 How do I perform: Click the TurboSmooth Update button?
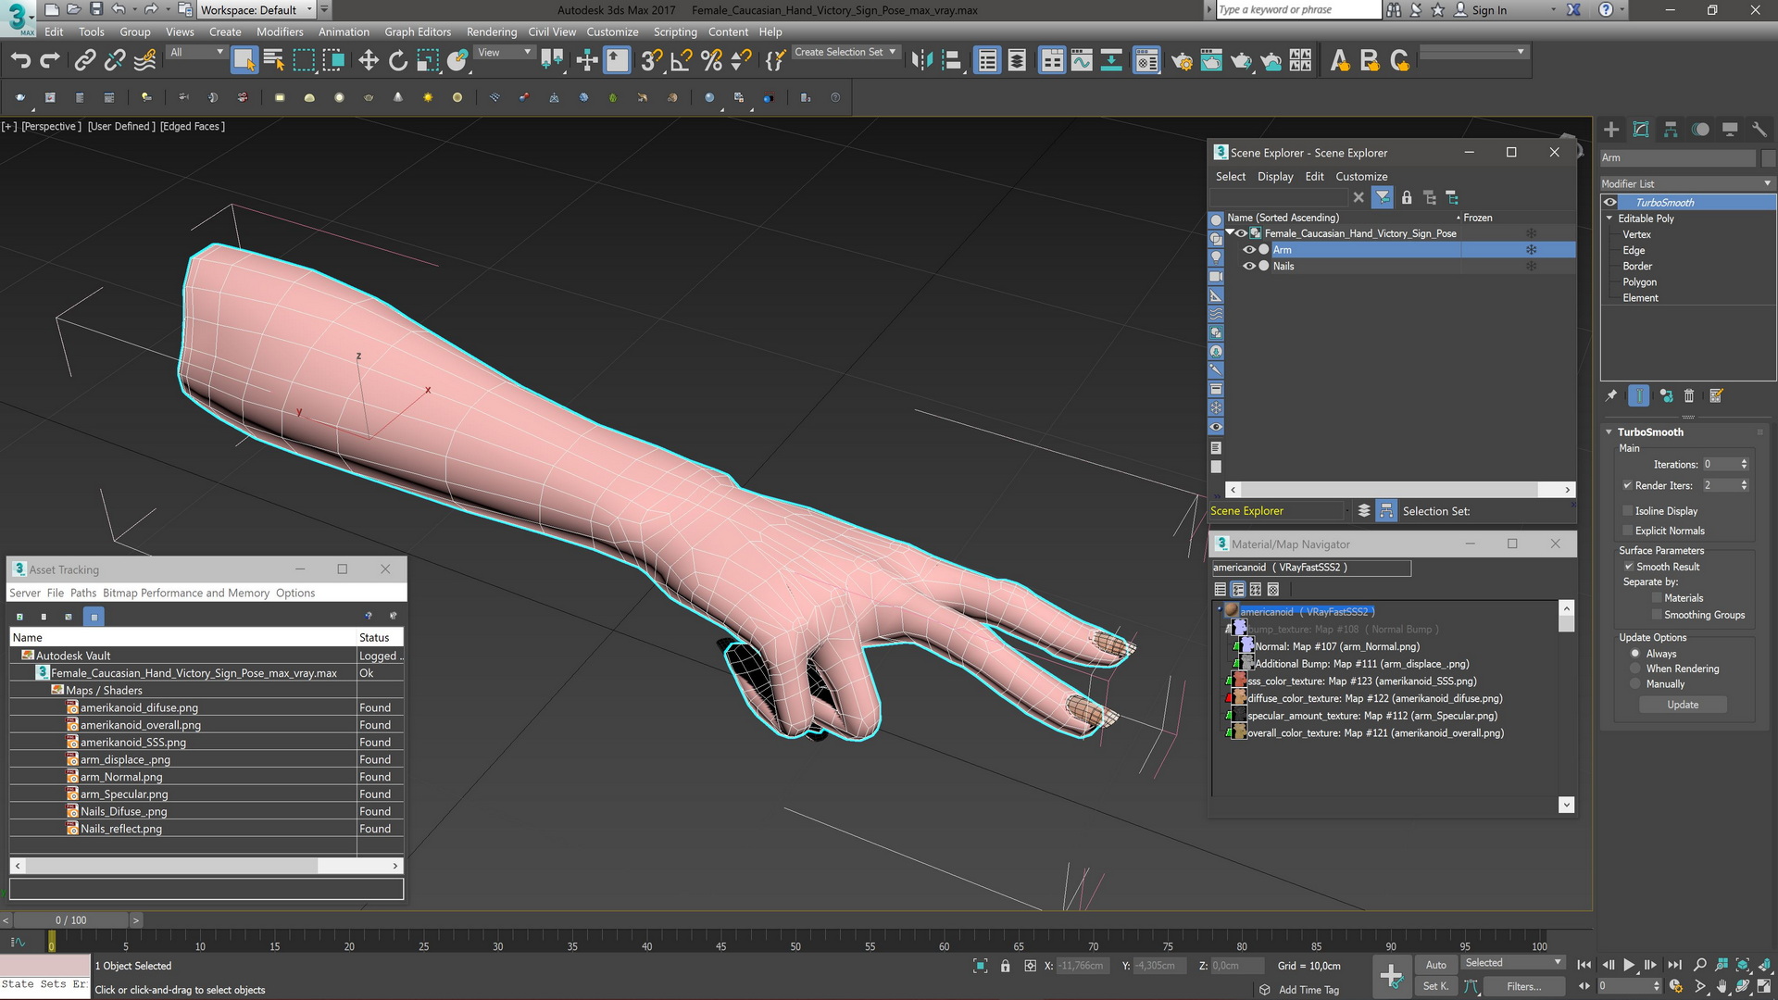pyautogui.click(x=1683, y=705)
